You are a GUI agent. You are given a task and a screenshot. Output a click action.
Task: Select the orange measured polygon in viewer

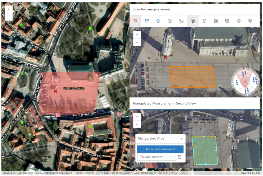[192, 77]
